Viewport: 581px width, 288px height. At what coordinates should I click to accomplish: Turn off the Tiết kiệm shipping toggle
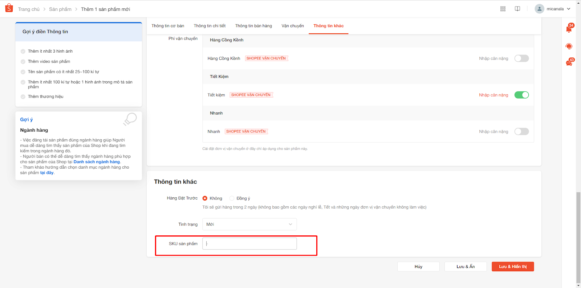521,95
